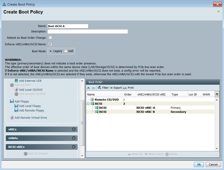Click the Ok button
The width and height of the screenshot is (224, 170).
[x=198, y=164]
